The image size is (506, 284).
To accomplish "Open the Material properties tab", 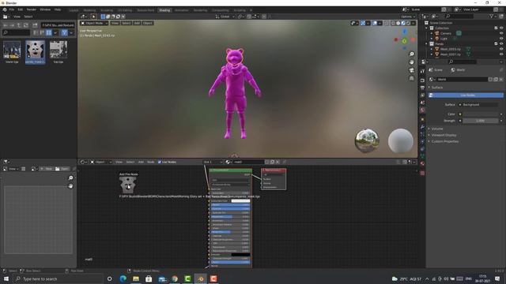I will (x=422, y=163).
